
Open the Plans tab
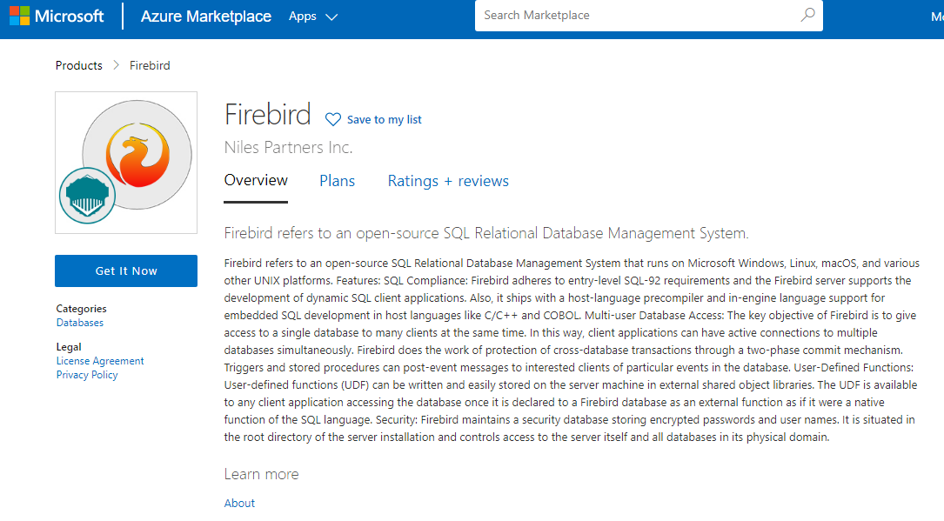337,181
